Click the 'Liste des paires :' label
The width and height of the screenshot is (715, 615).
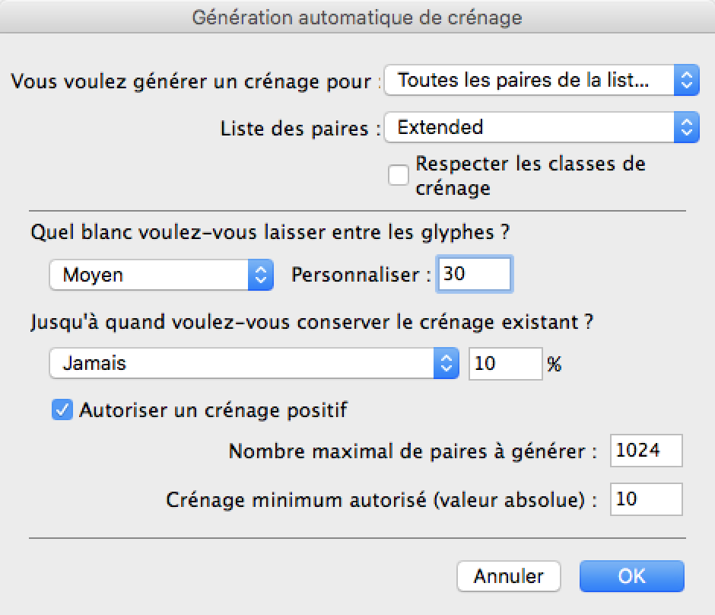pyautogui.click(x=300, y=128)
